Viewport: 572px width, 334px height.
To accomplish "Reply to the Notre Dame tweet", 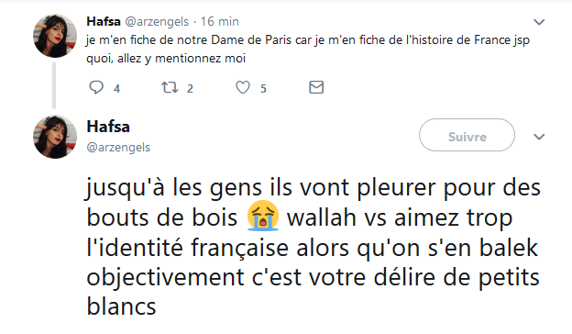I will 96,87.
